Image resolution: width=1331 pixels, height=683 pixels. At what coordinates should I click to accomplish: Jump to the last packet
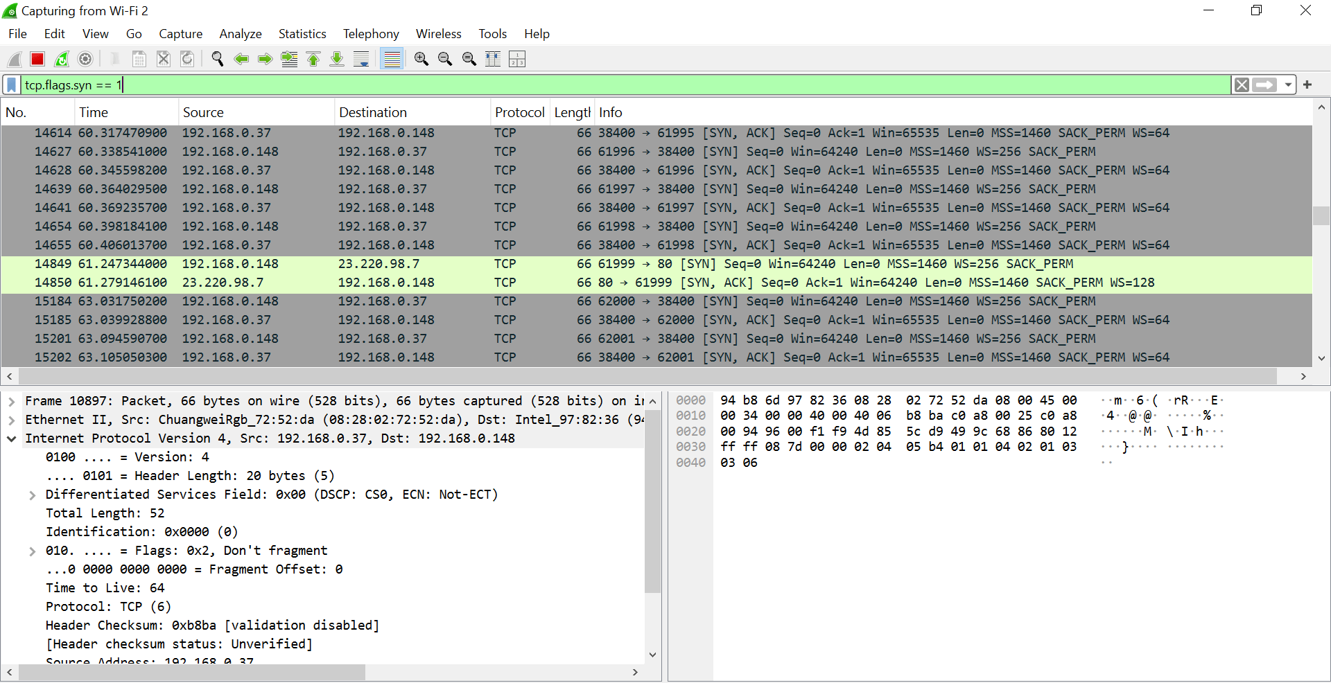(x=337, y=60)
